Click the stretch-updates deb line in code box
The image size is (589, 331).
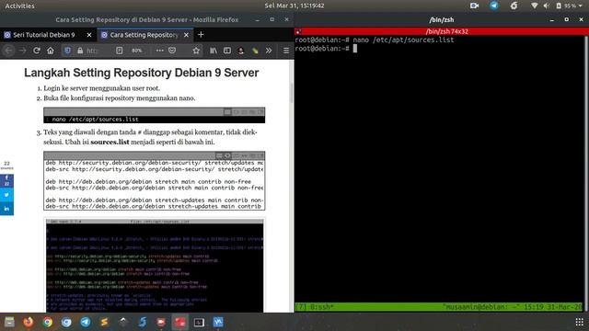[154, 200]
